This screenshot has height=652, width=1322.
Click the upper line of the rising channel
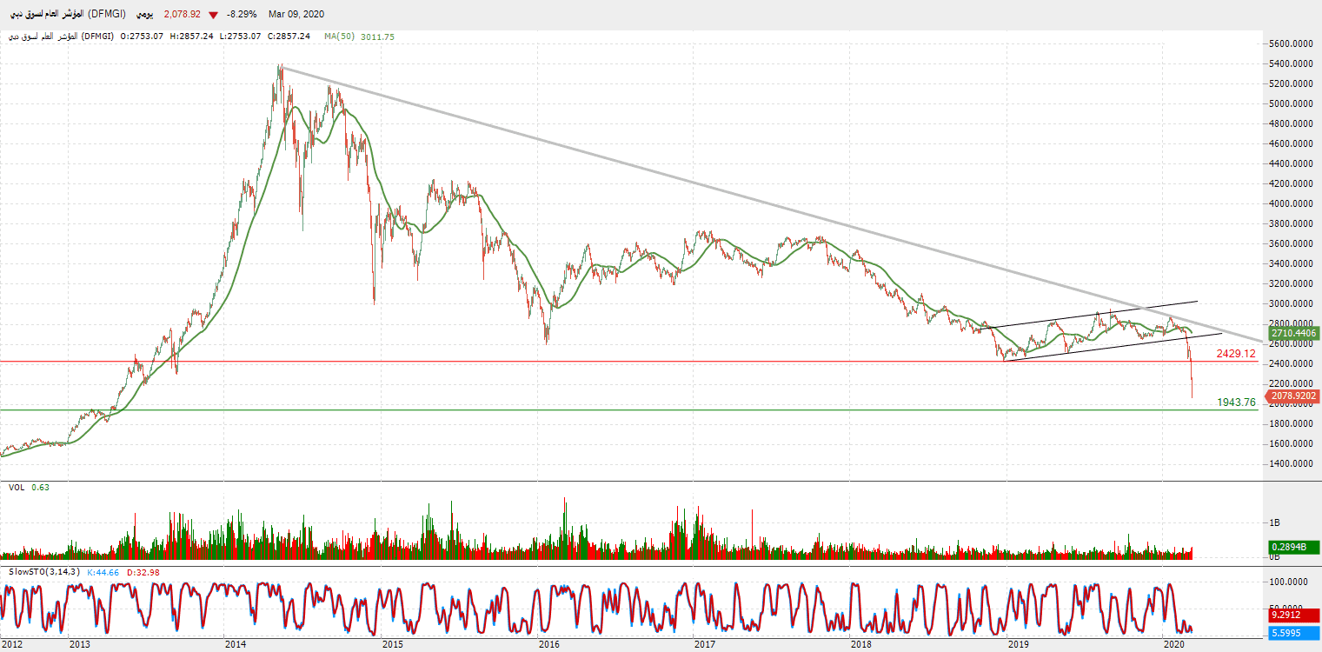[x=1086, y=315]
